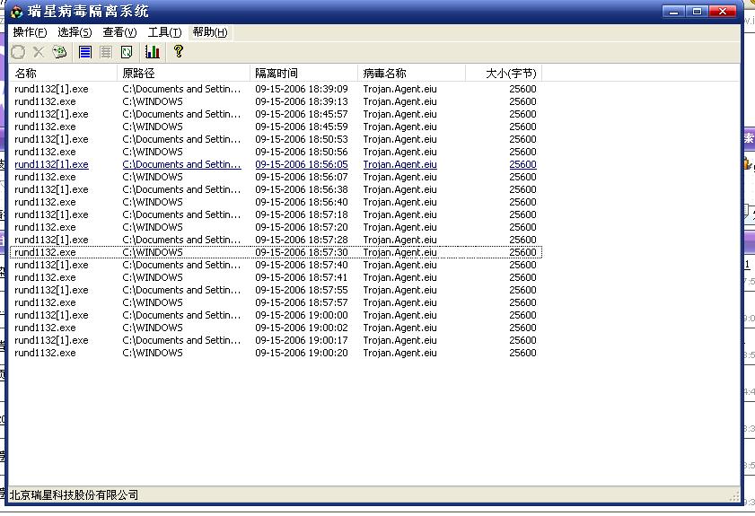Viewport: 755px width, 516px height.
Task: Select the row quarantined at 18:39:13
Action: pyautogui.click(x=276, y=101)
